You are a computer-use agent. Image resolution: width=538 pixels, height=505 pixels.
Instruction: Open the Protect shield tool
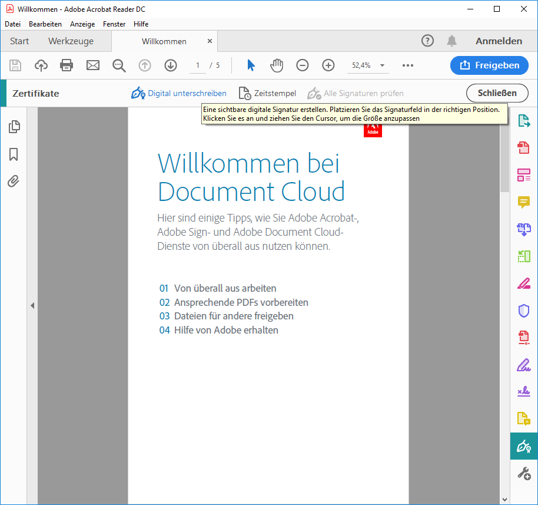524,311
